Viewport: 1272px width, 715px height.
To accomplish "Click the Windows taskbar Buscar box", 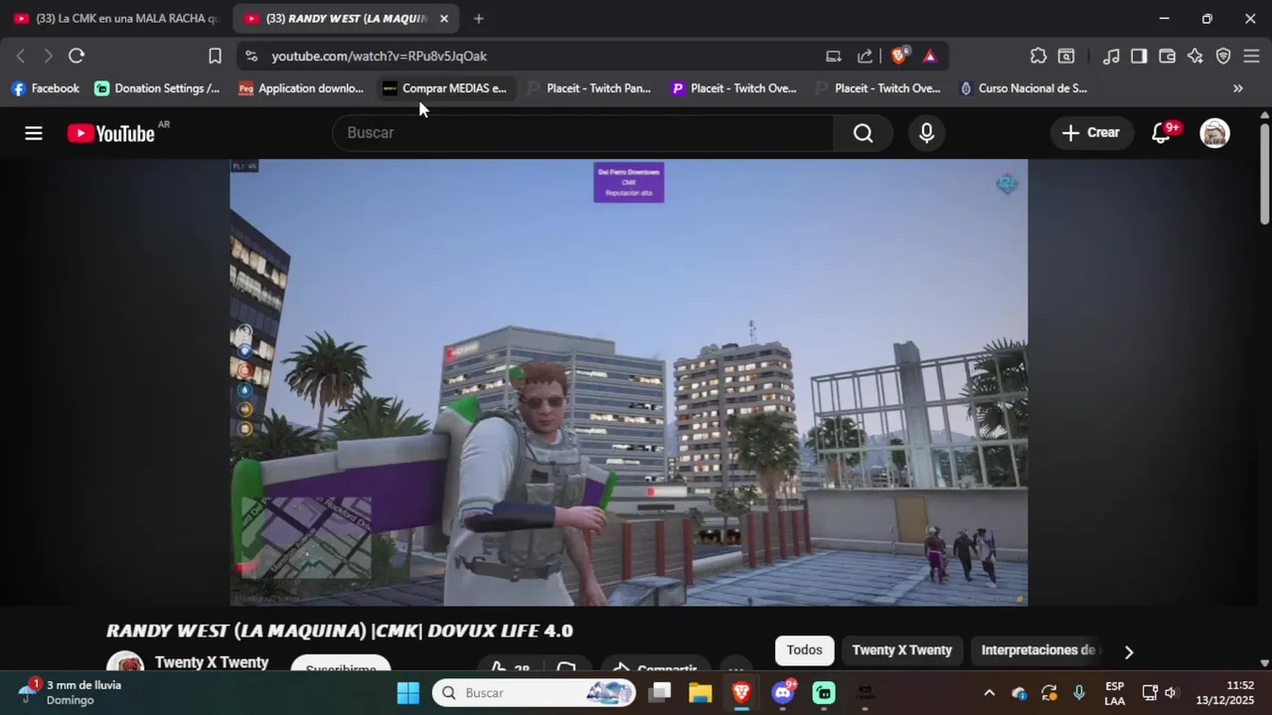I will point(534,693).
